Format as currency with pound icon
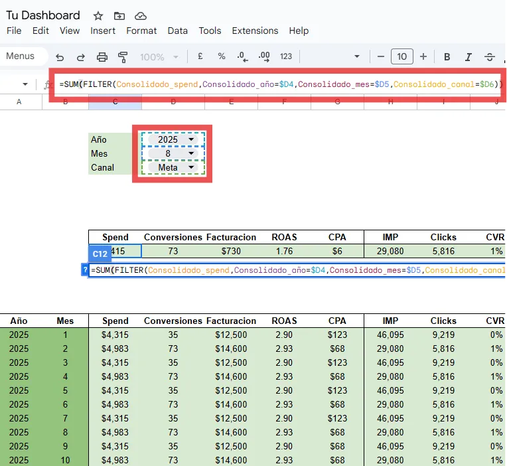507x466 pixels. pos(200,57)
